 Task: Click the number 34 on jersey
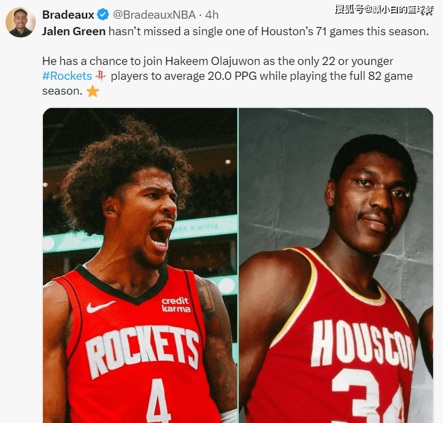369,396
